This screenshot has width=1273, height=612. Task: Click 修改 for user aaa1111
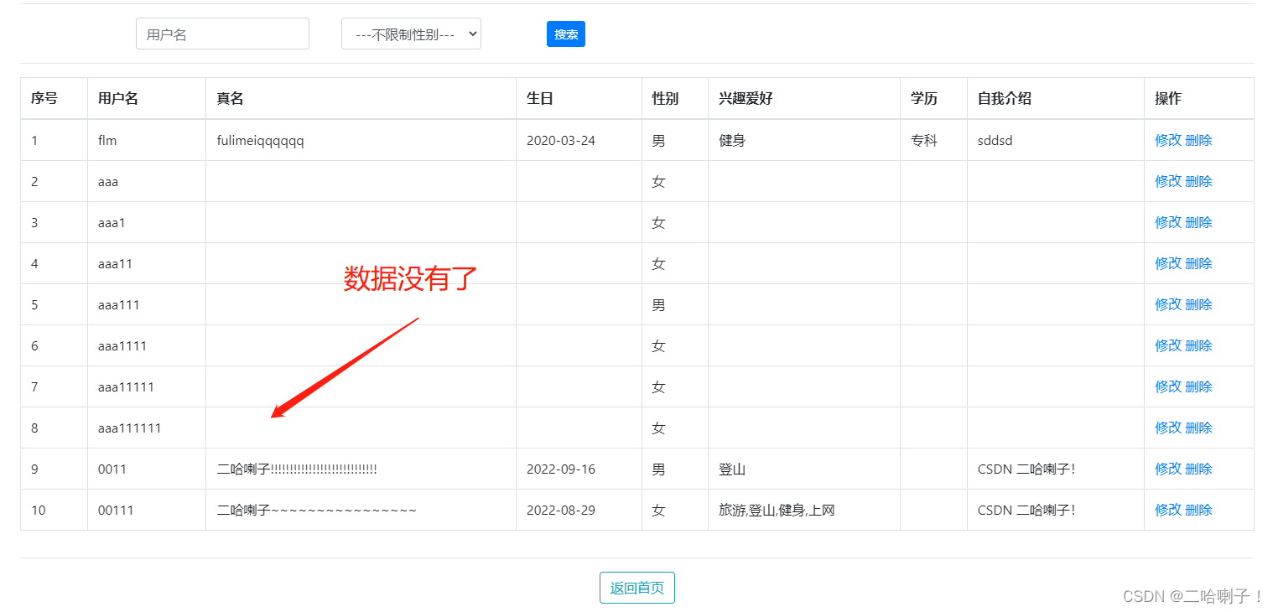tap(1169, 345)
